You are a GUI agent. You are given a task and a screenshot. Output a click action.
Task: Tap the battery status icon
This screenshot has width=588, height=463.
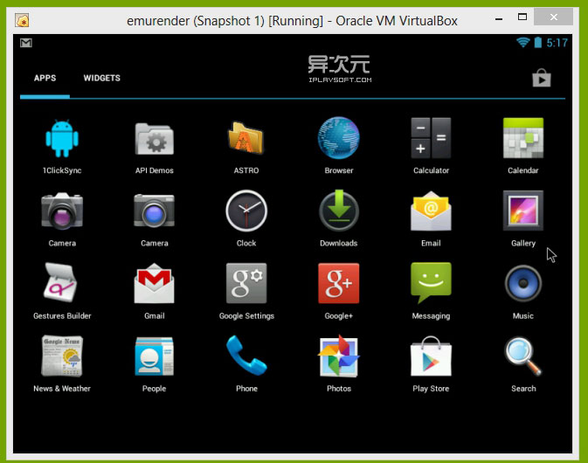(x=537, y=42)
